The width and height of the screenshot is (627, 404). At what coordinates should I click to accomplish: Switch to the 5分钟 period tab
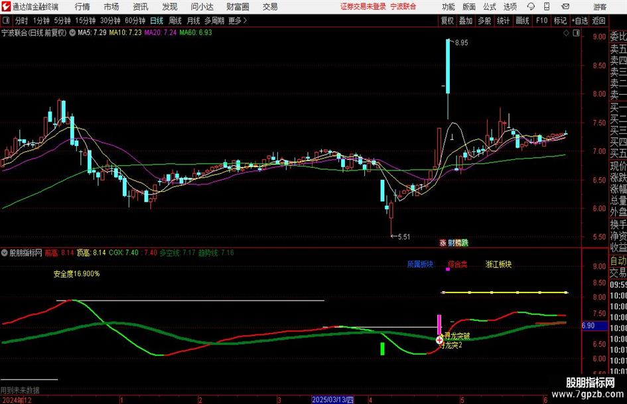click(62, 21)
